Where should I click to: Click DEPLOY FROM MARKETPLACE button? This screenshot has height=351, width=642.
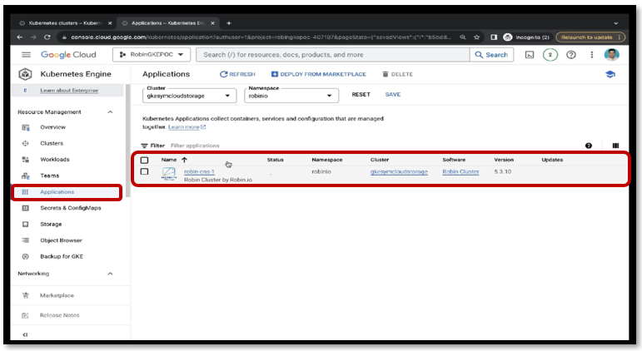319,75
